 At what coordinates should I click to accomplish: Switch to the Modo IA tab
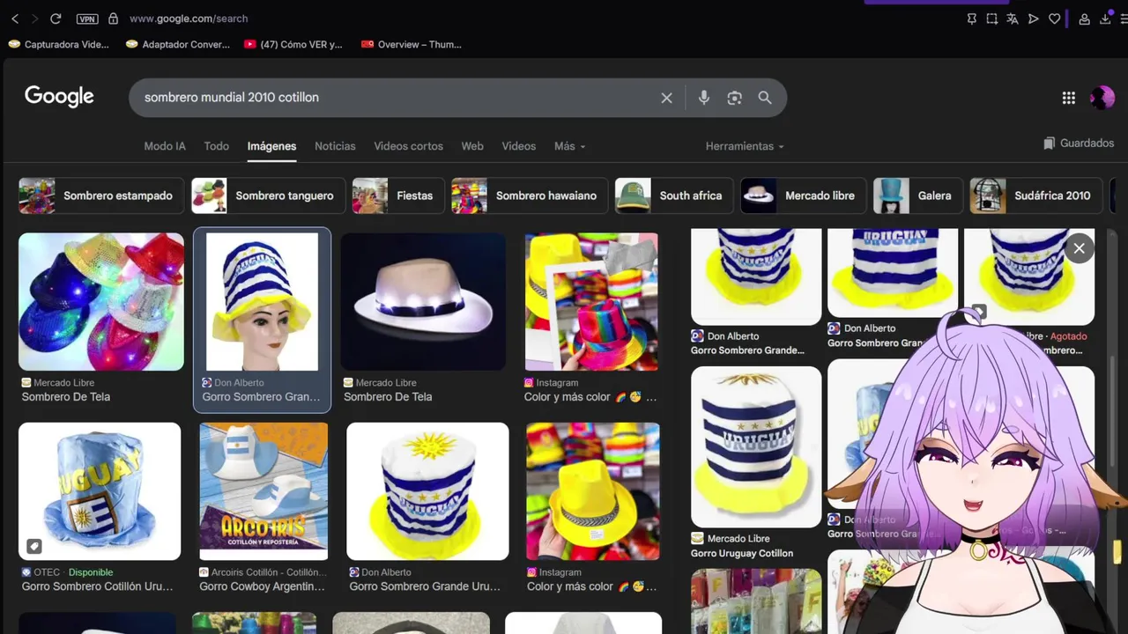click(165, 146)
